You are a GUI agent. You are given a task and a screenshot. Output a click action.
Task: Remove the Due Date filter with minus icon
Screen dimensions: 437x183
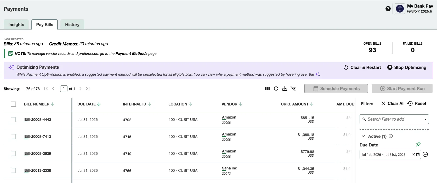coord(425,154)
